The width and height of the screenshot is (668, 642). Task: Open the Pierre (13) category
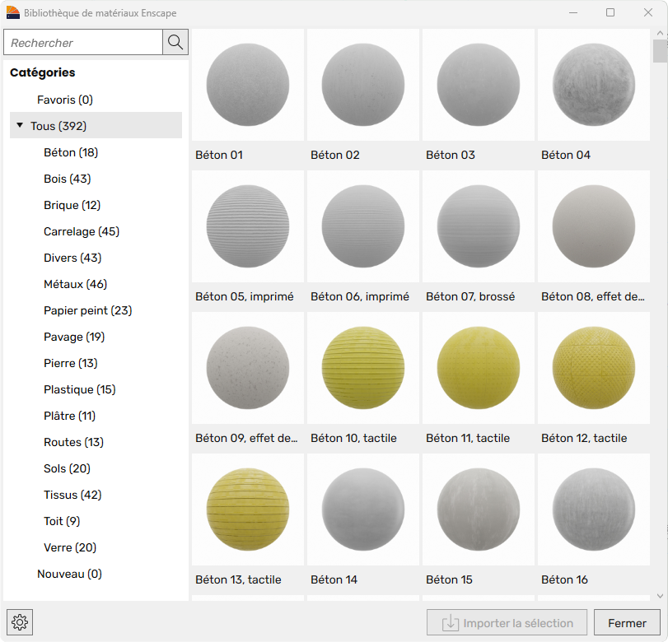(x=70, y=364)
